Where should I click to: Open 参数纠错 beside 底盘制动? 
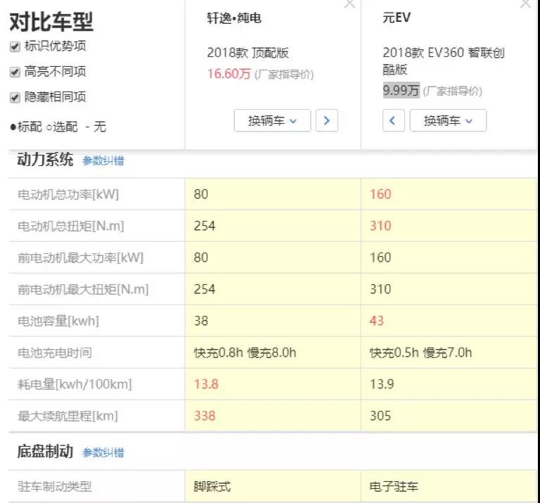(103, 452)
